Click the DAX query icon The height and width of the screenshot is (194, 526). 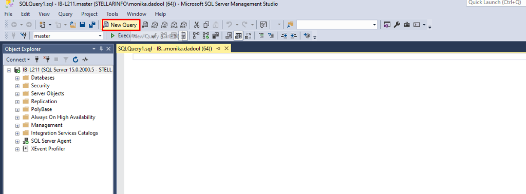coord(183,25)
